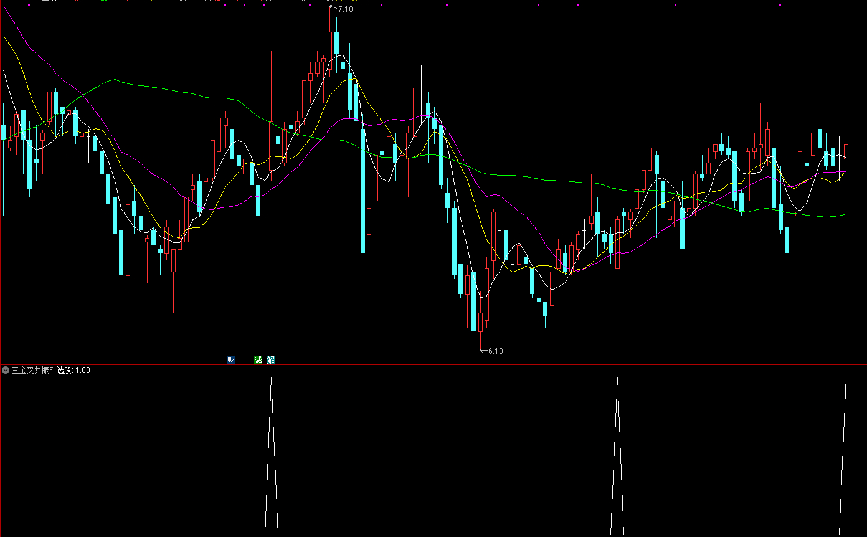Viewport: 867px width, 537px height.
Task: Click the divider between chart and indicator panel
Action: pos(433,364)
